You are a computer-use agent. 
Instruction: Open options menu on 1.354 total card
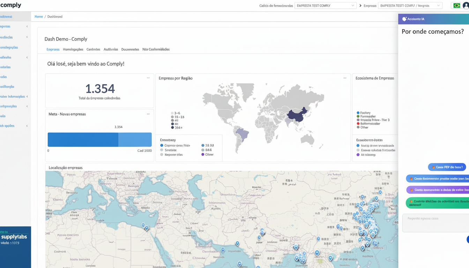(148, 78)
